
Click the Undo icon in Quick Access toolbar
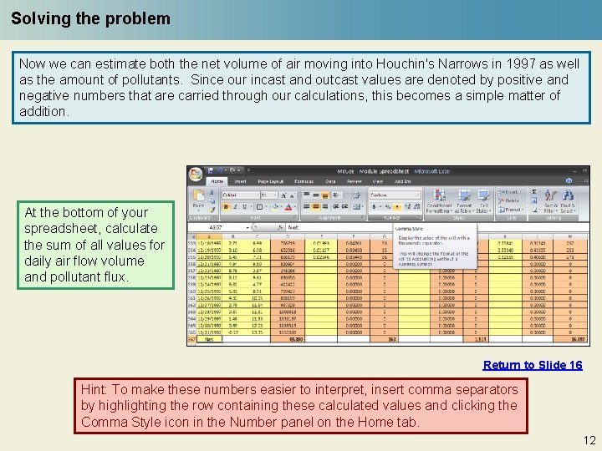221,170
